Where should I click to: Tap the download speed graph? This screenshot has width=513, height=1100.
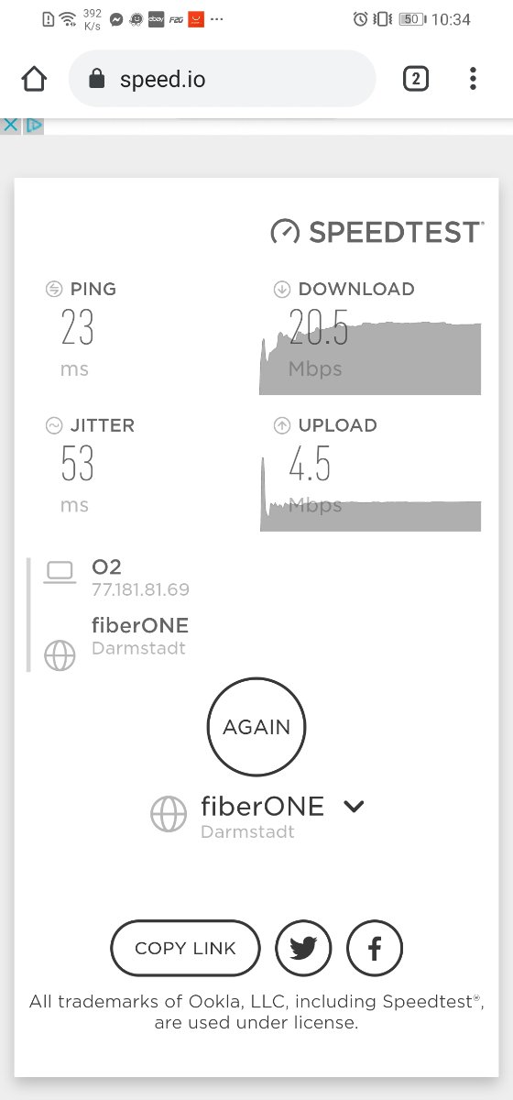370,352
